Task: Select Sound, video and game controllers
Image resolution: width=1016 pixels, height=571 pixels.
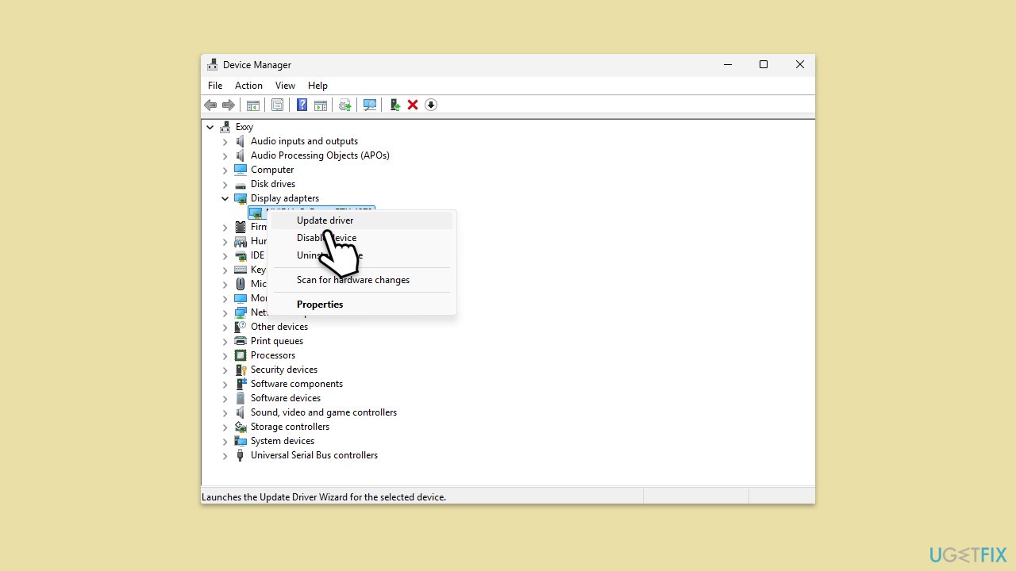Action: [323, 412]
